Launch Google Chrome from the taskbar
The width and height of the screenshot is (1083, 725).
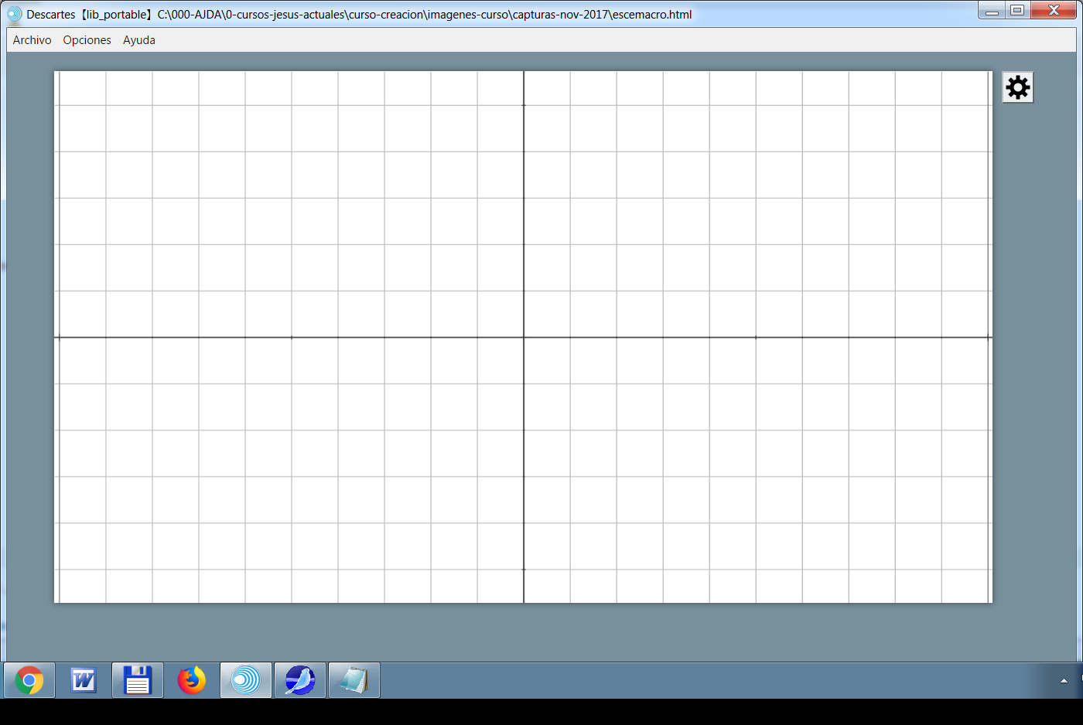(x=29, y=680)
